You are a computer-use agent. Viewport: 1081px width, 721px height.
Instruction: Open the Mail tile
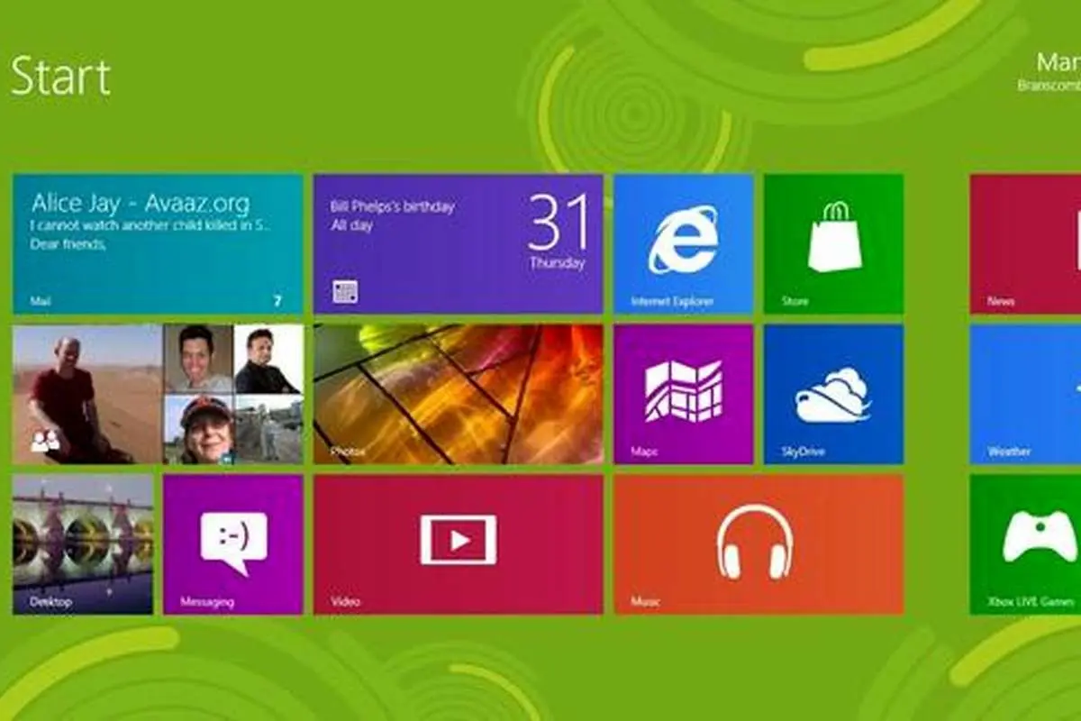[x=158, y=244]
